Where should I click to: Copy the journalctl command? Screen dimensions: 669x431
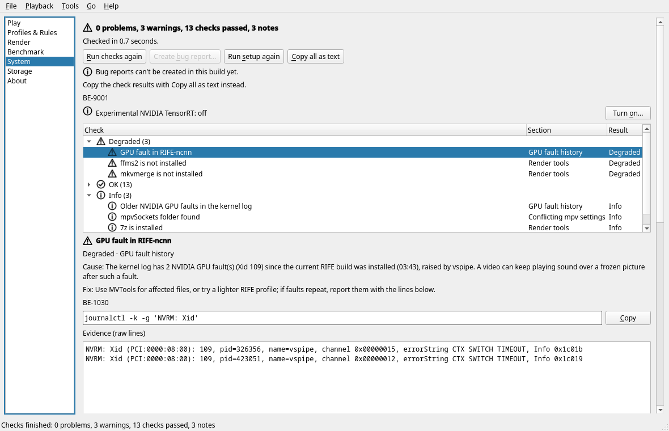(x=628, y=318)
